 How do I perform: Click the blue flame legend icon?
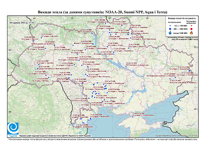coord(170,33)
